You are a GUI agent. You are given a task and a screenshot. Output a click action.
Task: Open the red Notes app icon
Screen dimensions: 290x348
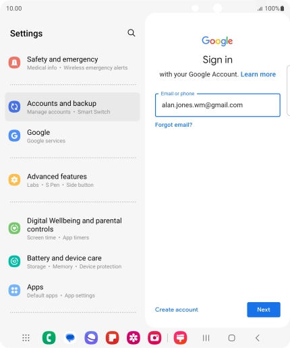click(112, 338)
